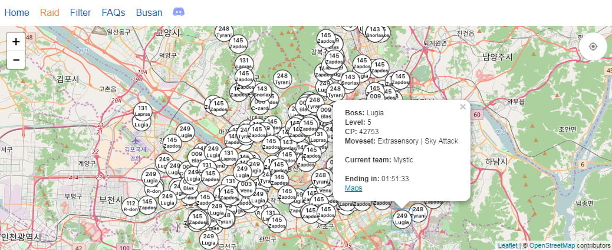
Task: Select Tyrani marker beside the popup's Lugia
Action: (x=418, y=212)
